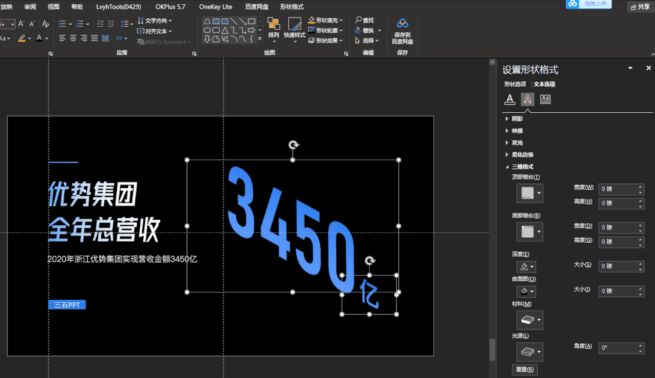Select the down arrow block shape
Viewport: 655px width, 378px height.
pos(207,39)
